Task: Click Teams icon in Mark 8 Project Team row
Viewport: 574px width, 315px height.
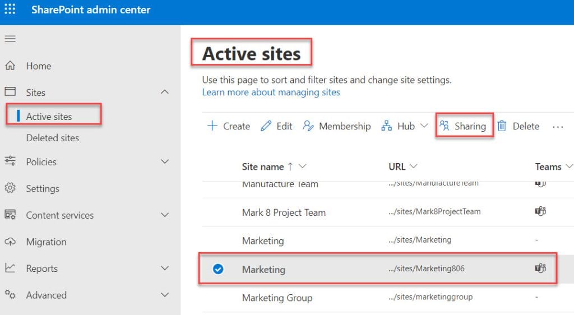Action: [540, 211]
